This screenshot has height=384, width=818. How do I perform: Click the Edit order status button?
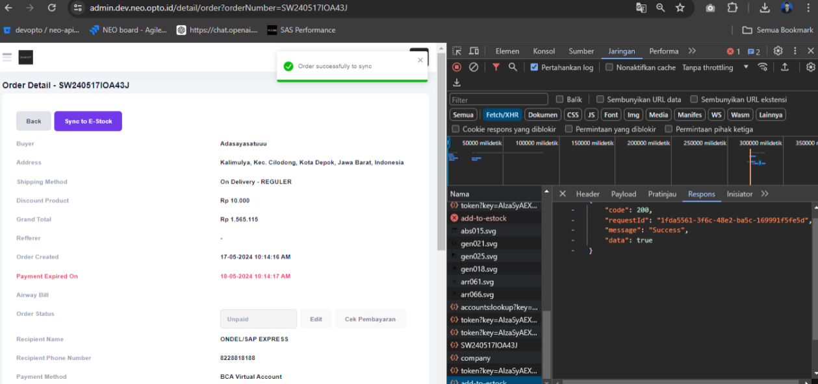click(x=316, y=319)
